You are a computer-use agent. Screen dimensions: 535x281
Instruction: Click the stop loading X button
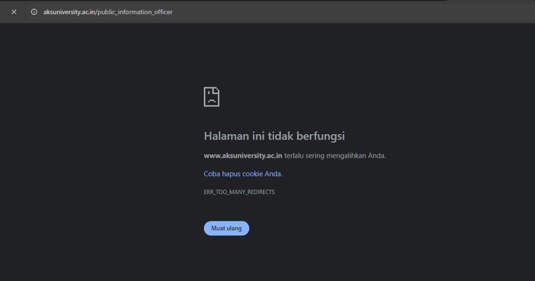point(14,12)
